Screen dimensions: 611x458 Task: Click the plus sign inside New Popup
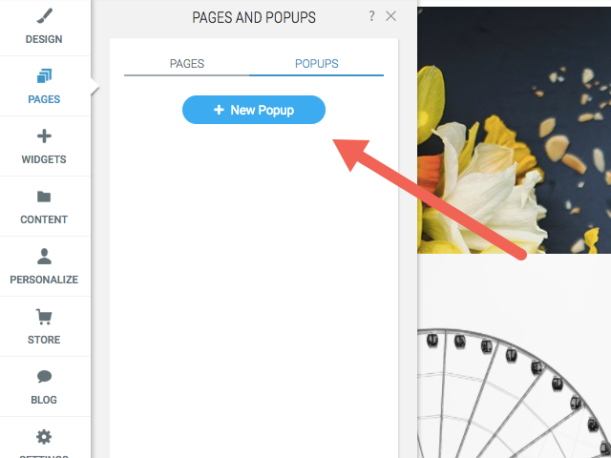219,110
